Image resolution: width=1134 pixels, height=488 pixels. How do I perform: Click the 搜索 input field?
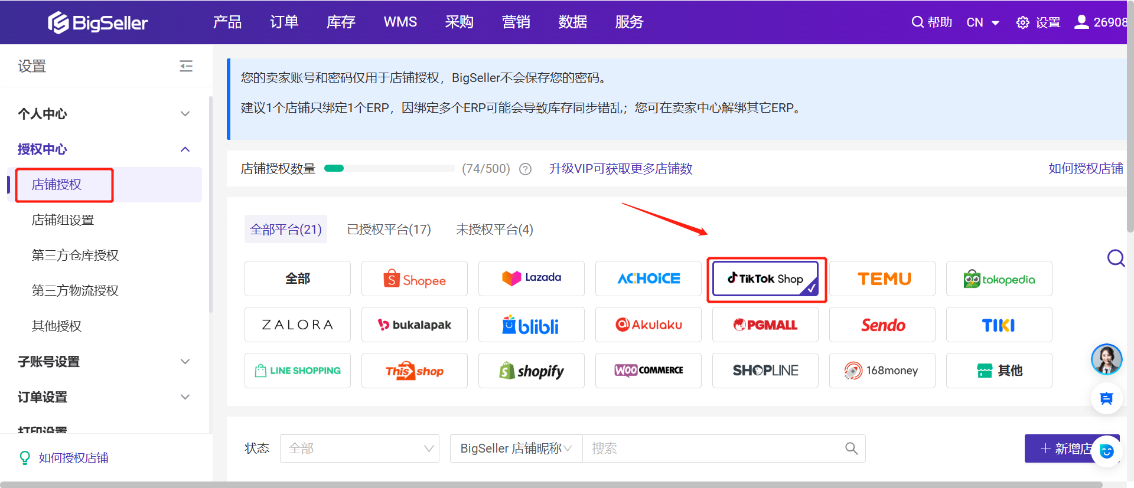coord(709,448)
